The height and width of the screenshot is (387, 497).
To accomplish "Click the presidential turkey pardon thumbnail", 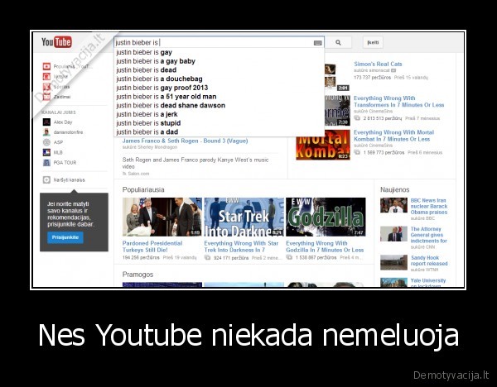I will click(162, 217).
